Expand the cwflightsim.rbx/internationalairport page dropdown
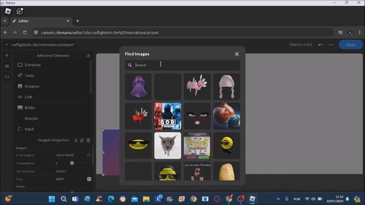The width and height of the screenshot is (365, 205). [x=6, y=44]
